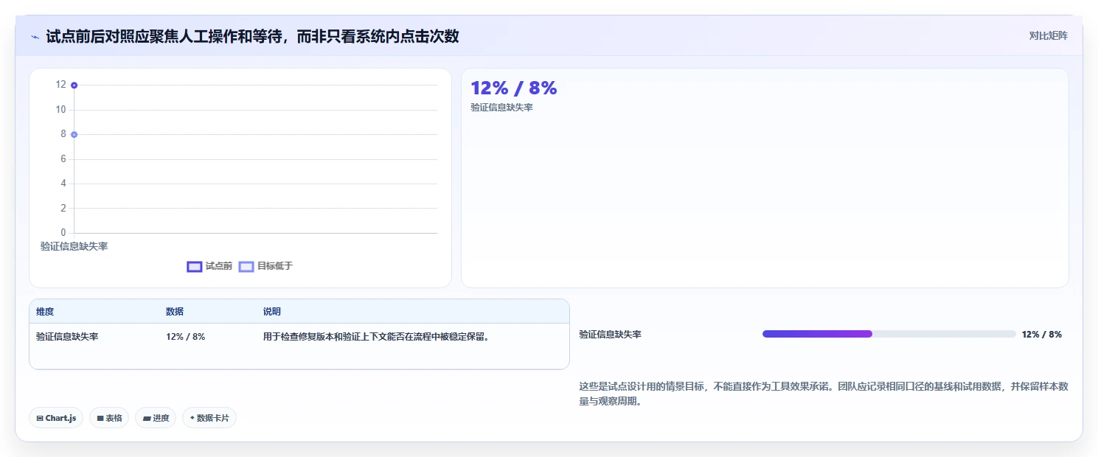The image size is (1098, 457).
Task: Click the 验证信息缺失率 table cell
Action: (67, 337)
